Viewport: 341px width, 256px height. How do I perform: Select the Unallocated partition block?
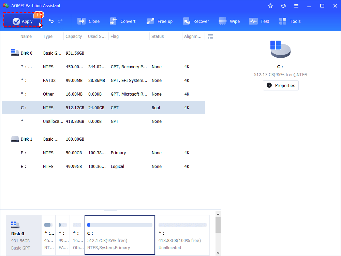click(x=182, y=235)
